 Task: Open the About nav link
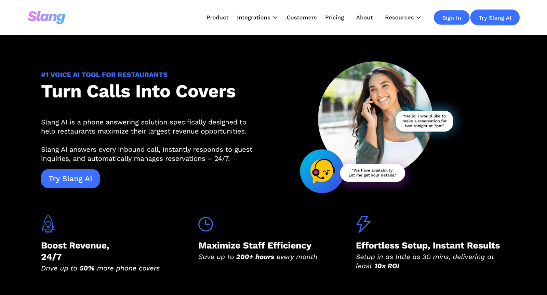pos(364,17)
